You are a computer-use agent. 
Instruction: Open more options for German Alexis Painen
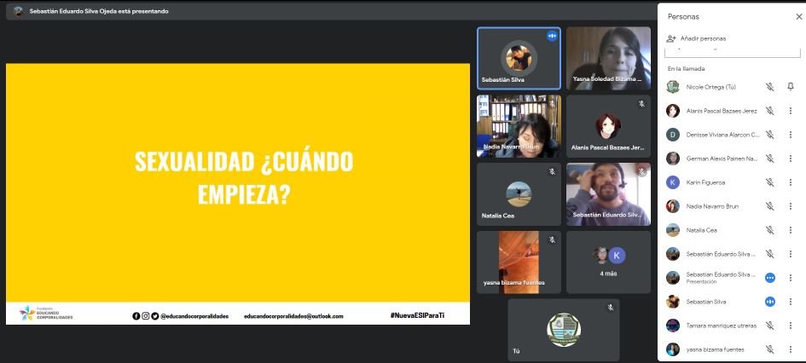[790, 158]
